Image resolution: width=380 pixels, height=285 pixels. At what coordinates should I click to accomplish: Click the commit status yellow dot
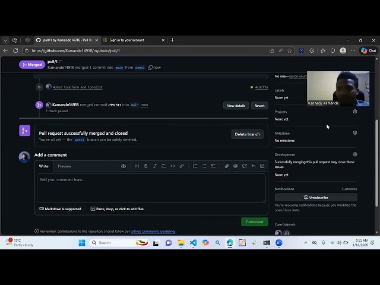(x=252, y=87)
